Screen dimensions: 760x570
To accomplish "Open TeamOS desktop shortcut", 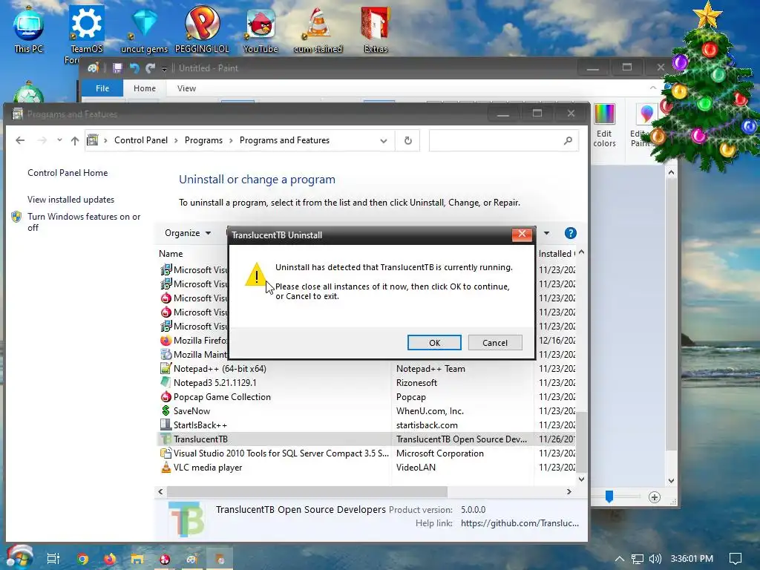I will click(86, 34).
